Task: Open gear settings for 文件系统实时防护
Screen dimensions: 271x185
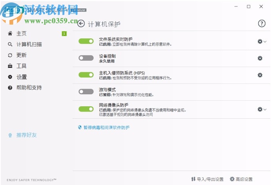Action: [260, 42]
